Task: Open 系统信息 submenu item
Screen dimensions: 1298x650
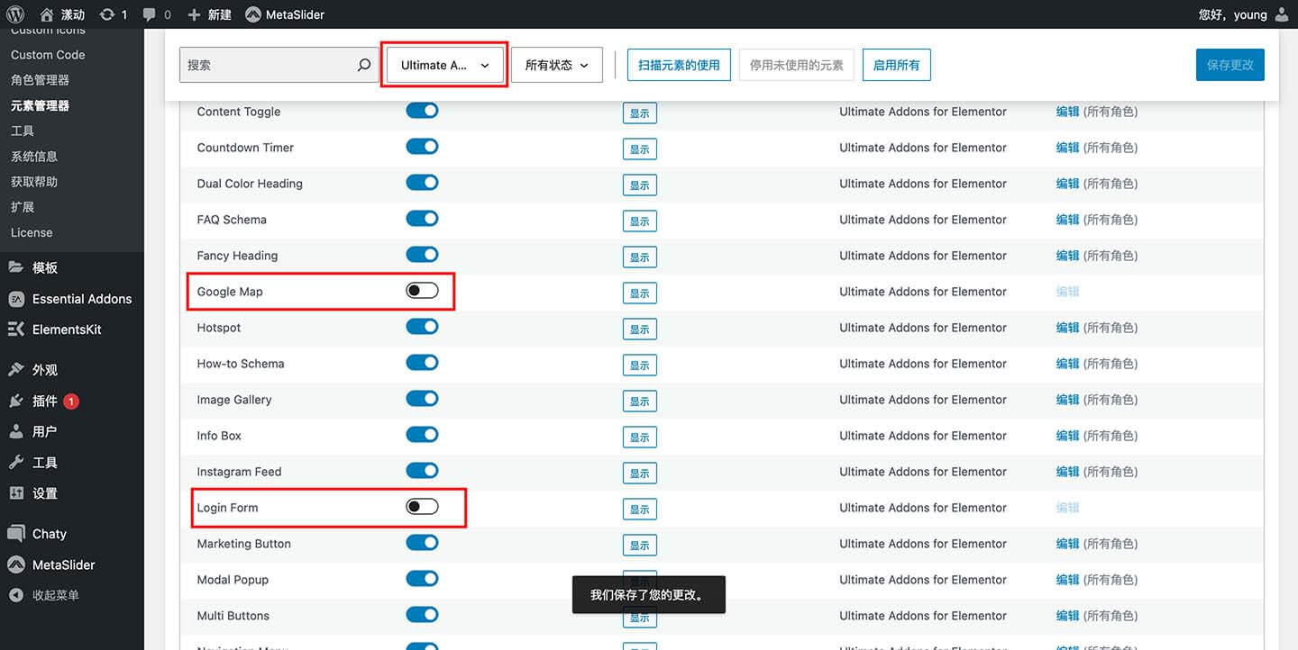Action: click(x=34, y=156)
